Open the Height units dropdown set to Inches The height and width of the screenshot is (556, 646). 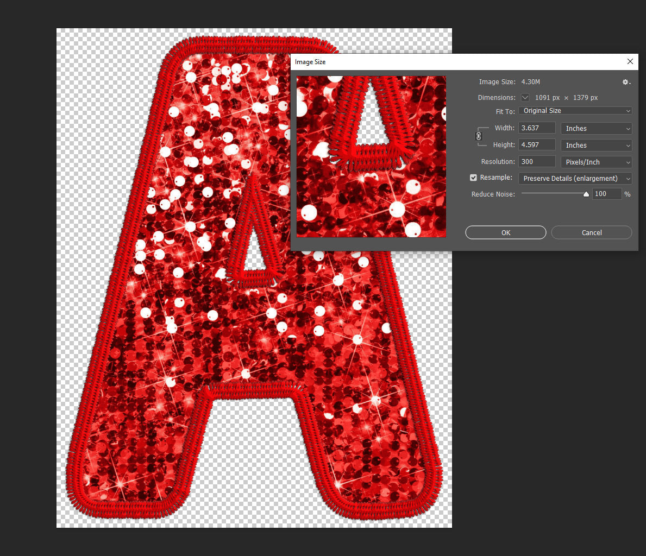(596, 145)
